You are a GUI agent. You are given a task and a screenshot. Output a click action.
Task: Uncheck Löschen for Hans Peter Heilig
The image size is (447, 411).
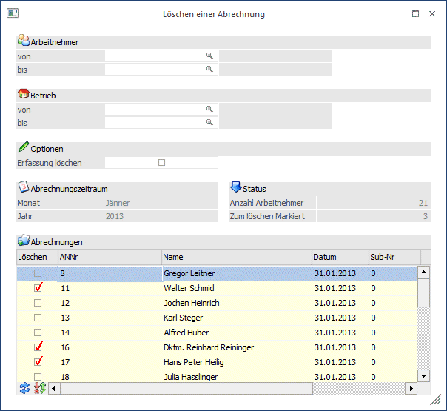[x=38, y=362]
